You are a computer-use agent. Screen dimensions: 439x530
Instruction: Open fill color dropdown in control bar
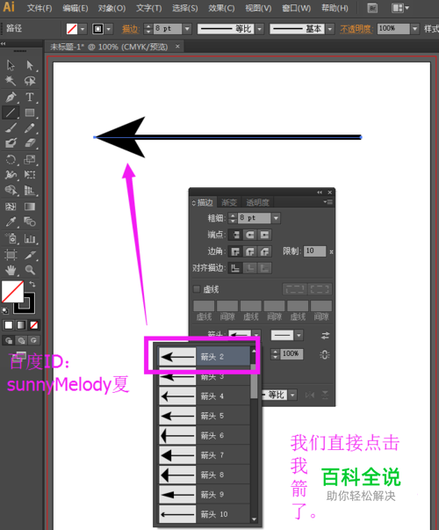tap(82, 29)
